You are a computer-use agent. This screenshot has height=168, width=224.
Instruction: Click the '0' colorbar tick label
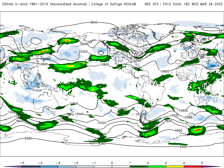click(x=112, y=163)
